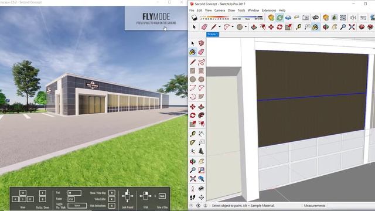375x211 pixels.
Task: Expand the Arc tool dropdown arrow
Action: (233, 27)
